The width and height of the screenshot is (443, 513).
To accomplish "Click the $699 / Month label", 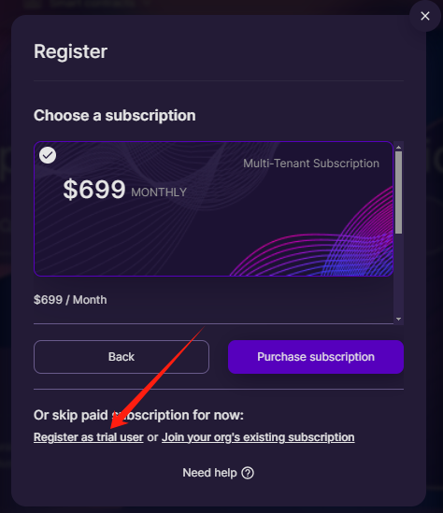I will tap(70, 300).
